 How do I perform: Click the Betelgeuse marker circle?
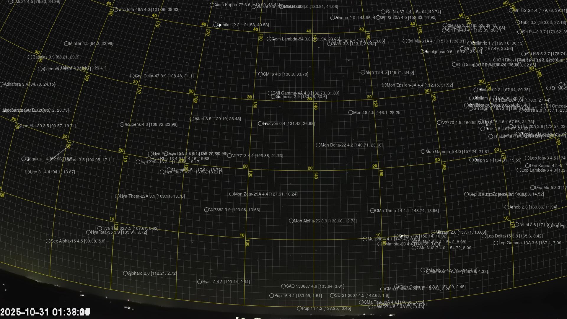[x=422, y=52]
